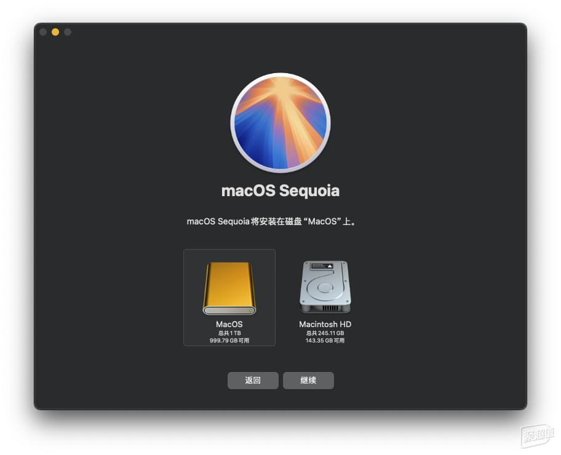Click the 继续 (Continue) button
Screen dimensions: 561x455
pos(308,380)
